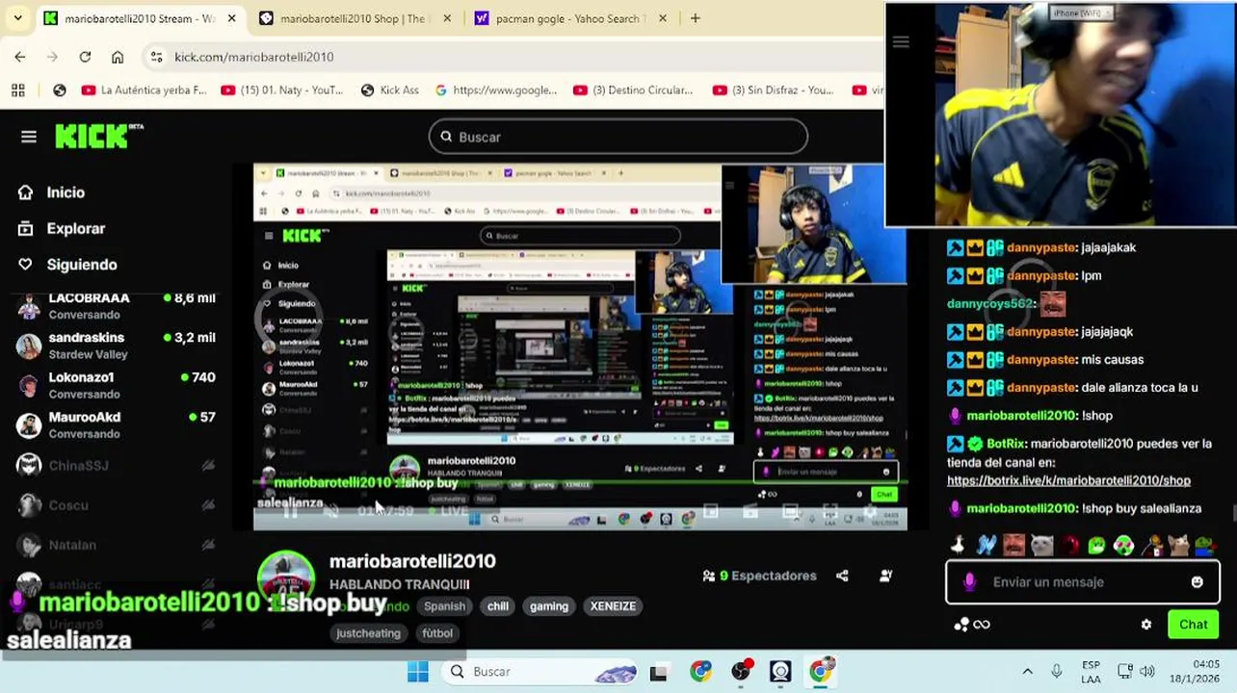Screen dimensions: 1237x693
Task: Select the chill tag
Action: 498,606
